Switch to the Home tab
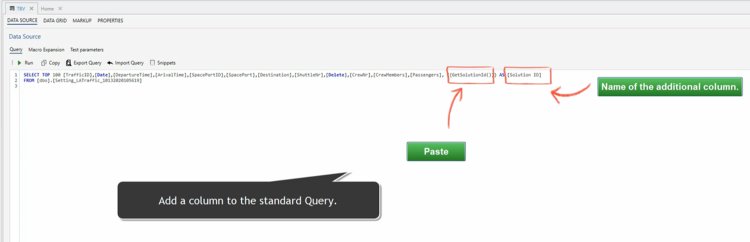The image size is (750, 242). pos(47,8)
